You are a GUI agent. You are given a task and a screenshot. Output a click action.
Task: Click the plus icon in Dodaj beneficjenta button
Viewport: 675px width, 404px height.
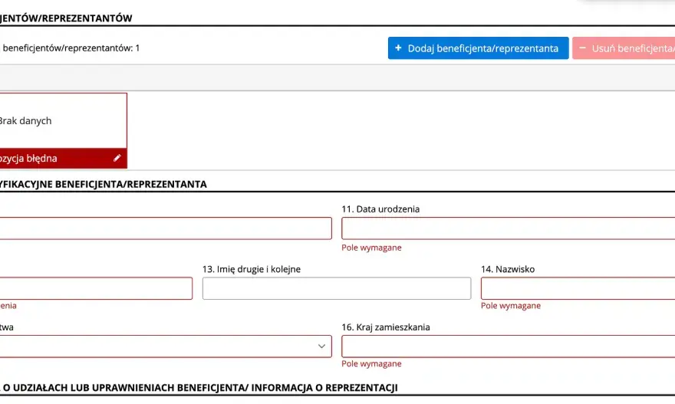point(398,48)
